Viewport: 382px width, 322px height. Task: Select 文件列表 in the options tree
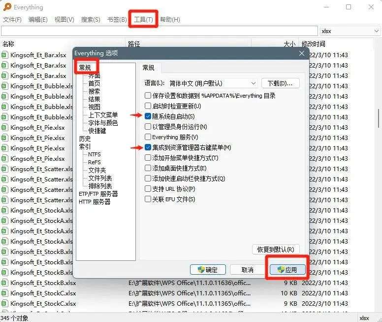point(100,178)
